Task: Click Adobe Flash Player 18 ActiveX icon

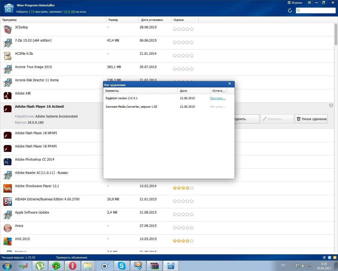Action: 8,109
